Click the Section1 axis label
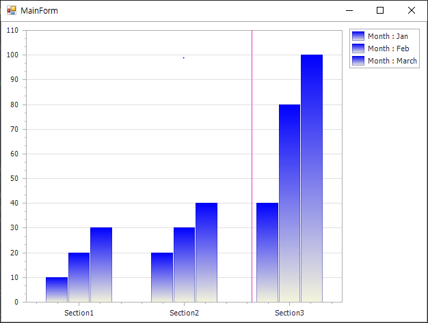 point(79,313)
